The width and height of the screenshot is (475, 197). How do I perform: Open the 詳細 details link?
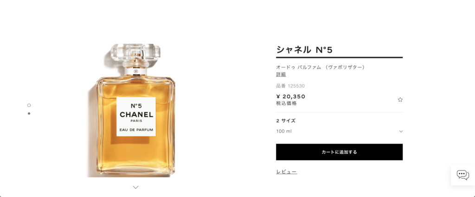tap(281, 75)
